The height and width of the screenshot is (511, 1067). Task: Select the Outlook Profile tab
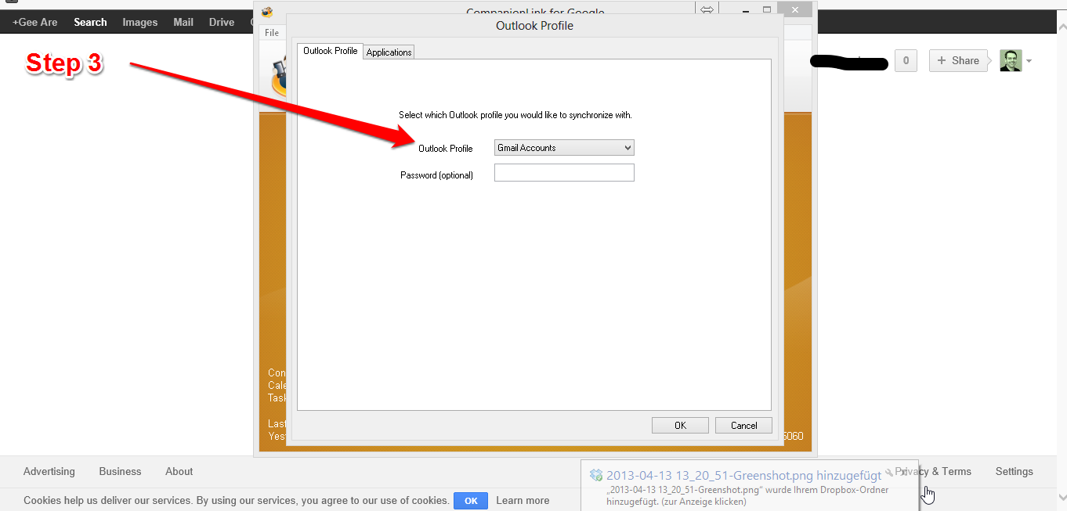click(330, 51)
